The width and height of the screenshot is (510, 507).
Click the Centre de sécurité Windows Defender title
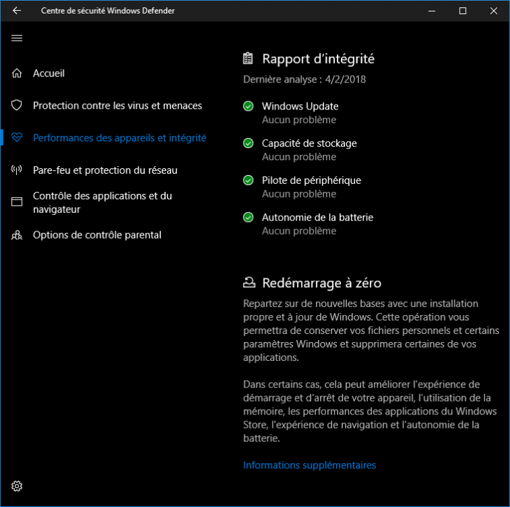(108, 11)
